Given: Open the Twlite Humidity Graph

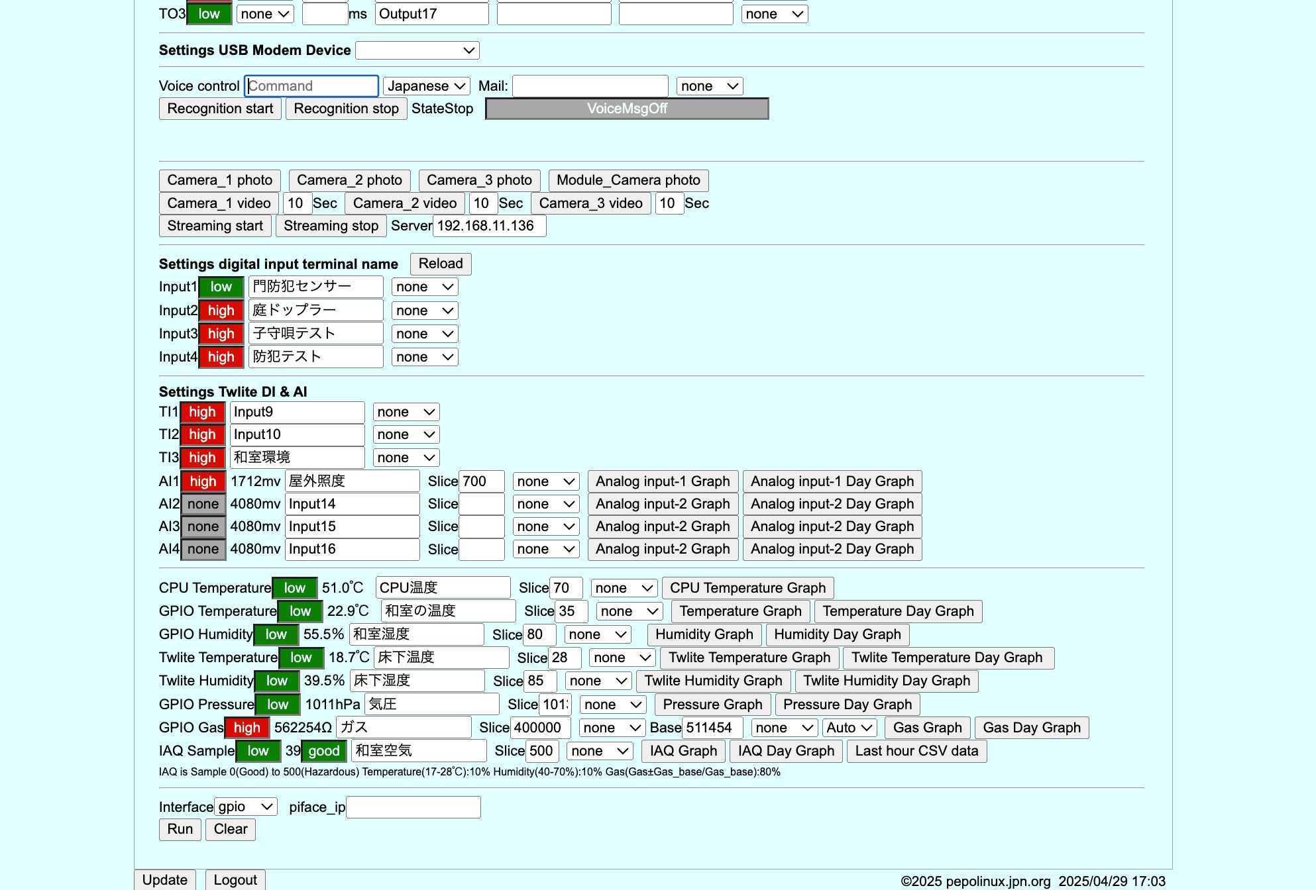Looking at the screenshot, I should click(713, 681).
